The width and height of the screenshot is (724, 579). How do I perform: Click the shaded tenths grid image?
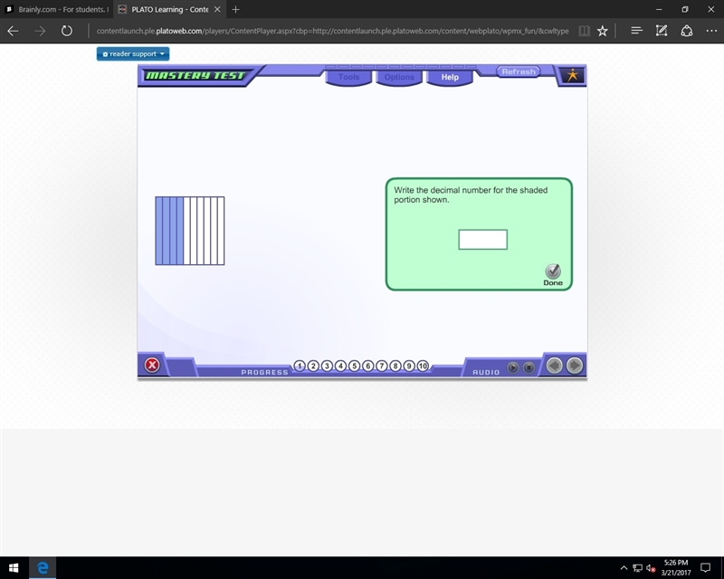[x=190, y=231]
